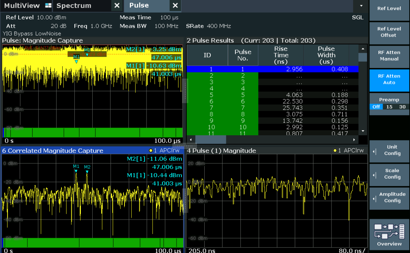Close the Pulse tab
Image resolution: width=410 pixels, height=253 pixels.
175,6
